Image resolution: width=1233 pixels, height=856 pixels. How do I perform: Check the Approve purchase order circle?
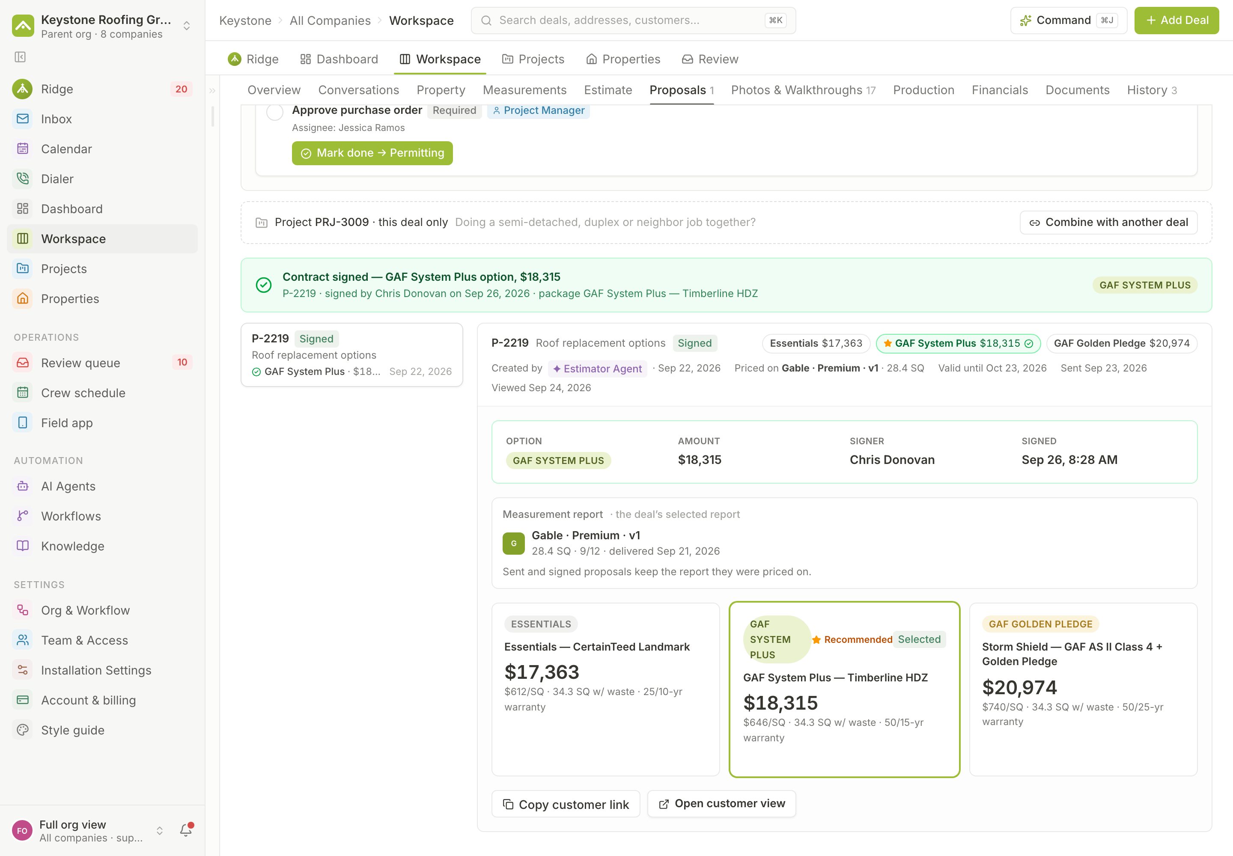[x=275, y=112]
